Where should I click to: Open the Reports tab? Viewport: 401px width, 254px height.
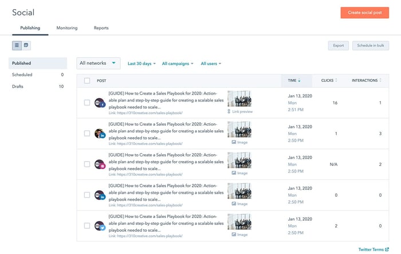point(101,28)
